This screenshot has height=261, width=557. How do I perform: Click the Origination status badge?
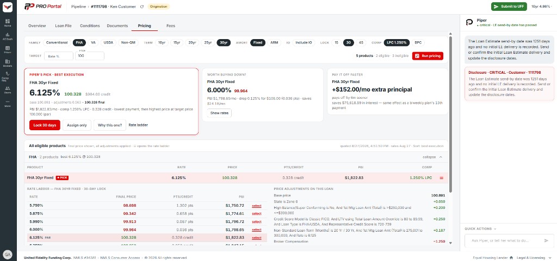pyautogui.click(x=158, y=7)
